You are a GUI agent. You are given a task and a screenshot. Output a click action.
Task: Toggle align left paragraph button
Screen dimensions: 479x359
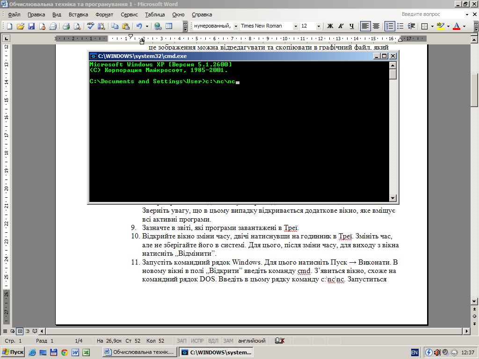365,26
